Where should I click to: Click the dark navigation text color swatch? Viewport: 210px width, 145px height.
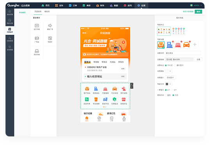tap(167, 84)
